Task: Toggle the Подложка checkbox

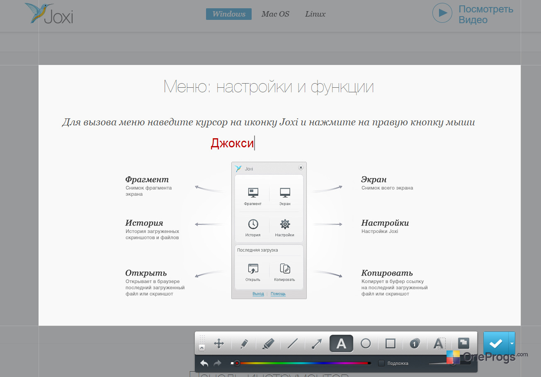Action: pos(381,363)
